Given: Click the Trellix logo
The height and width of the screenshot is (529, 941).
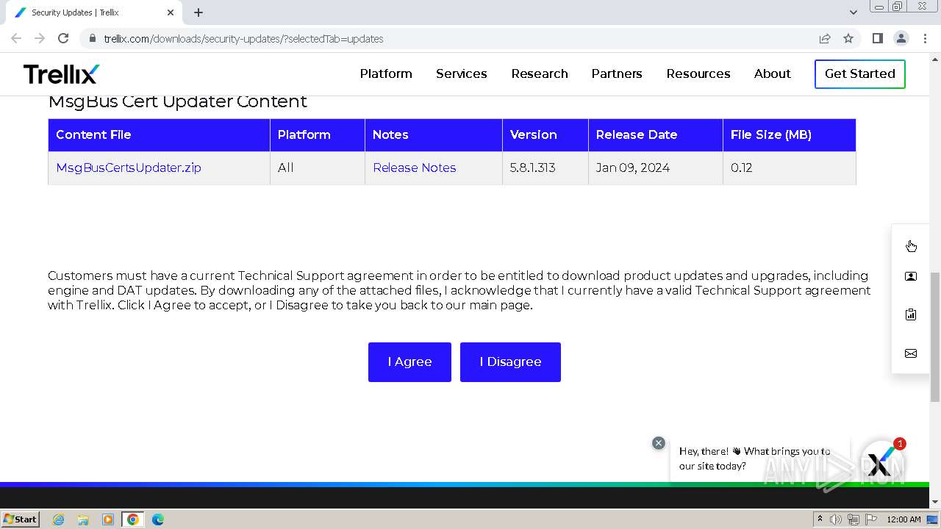Looking at the screenshot, I should (x=61, y=73).
